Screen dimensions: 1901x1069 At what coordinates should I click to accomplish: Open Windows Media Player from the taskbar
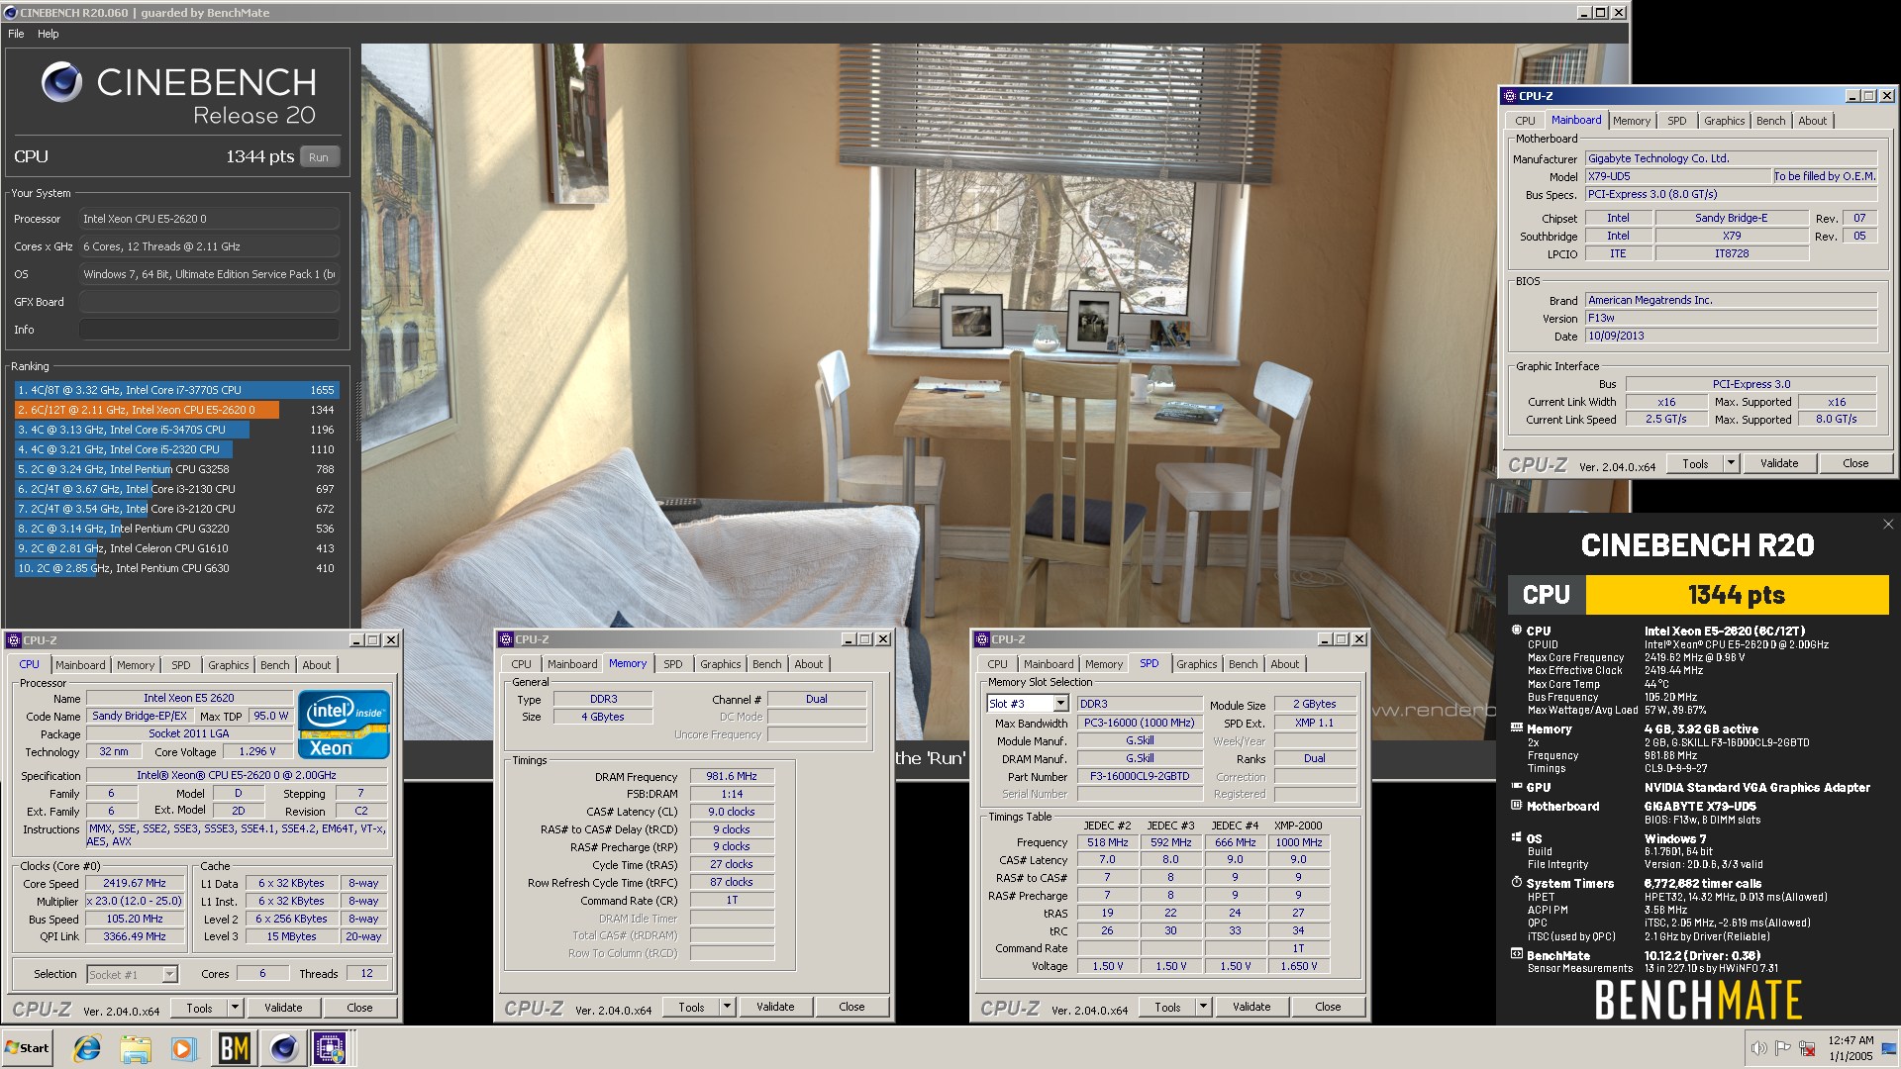click(x=184, y=1048)
